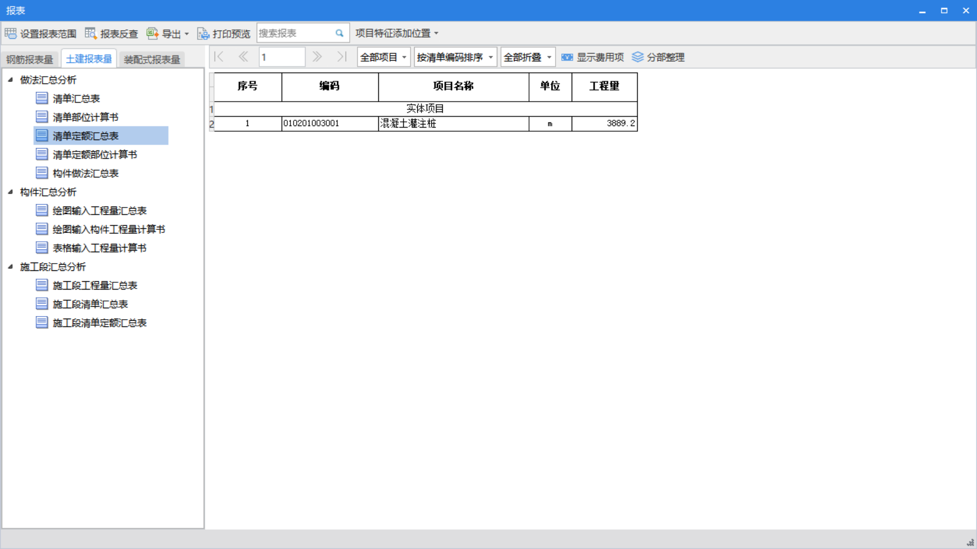Viewport: 977px width, 549px height.
Task: Click the report icon beside 清单汇总表
Action: pos(42,98)
